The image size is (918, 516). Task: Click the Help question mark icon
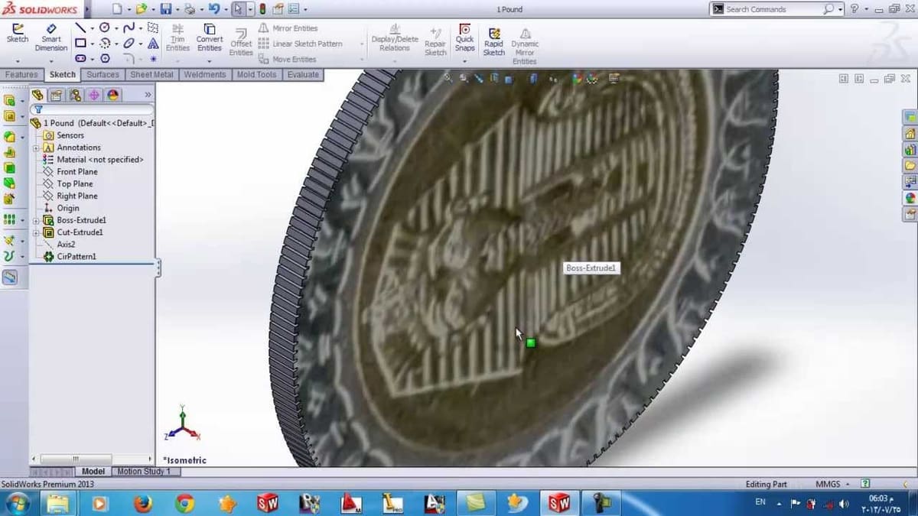tap(855, 9)
